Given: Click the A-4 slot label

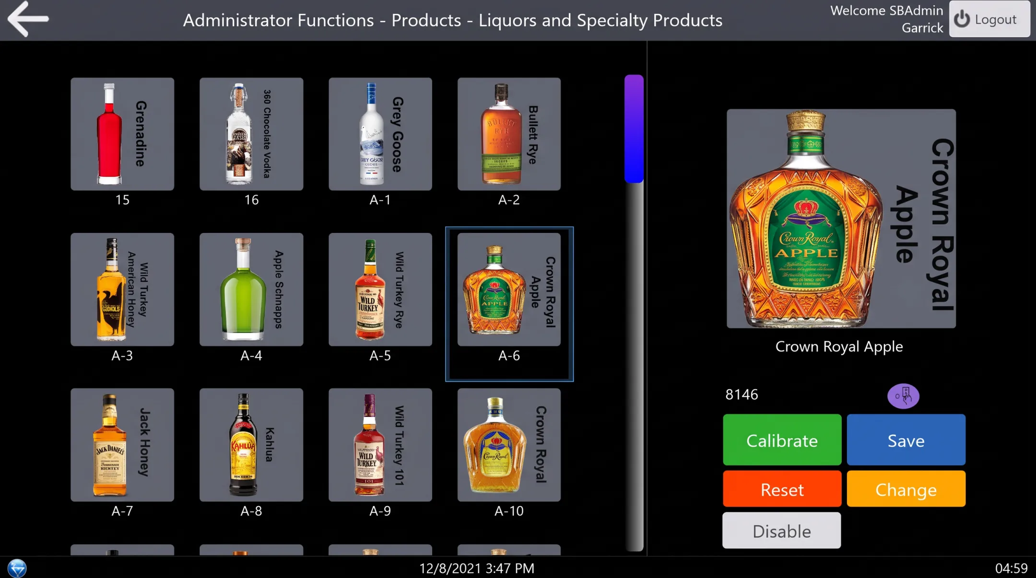Looking at the screenshot, I should [x=251, y=356].
